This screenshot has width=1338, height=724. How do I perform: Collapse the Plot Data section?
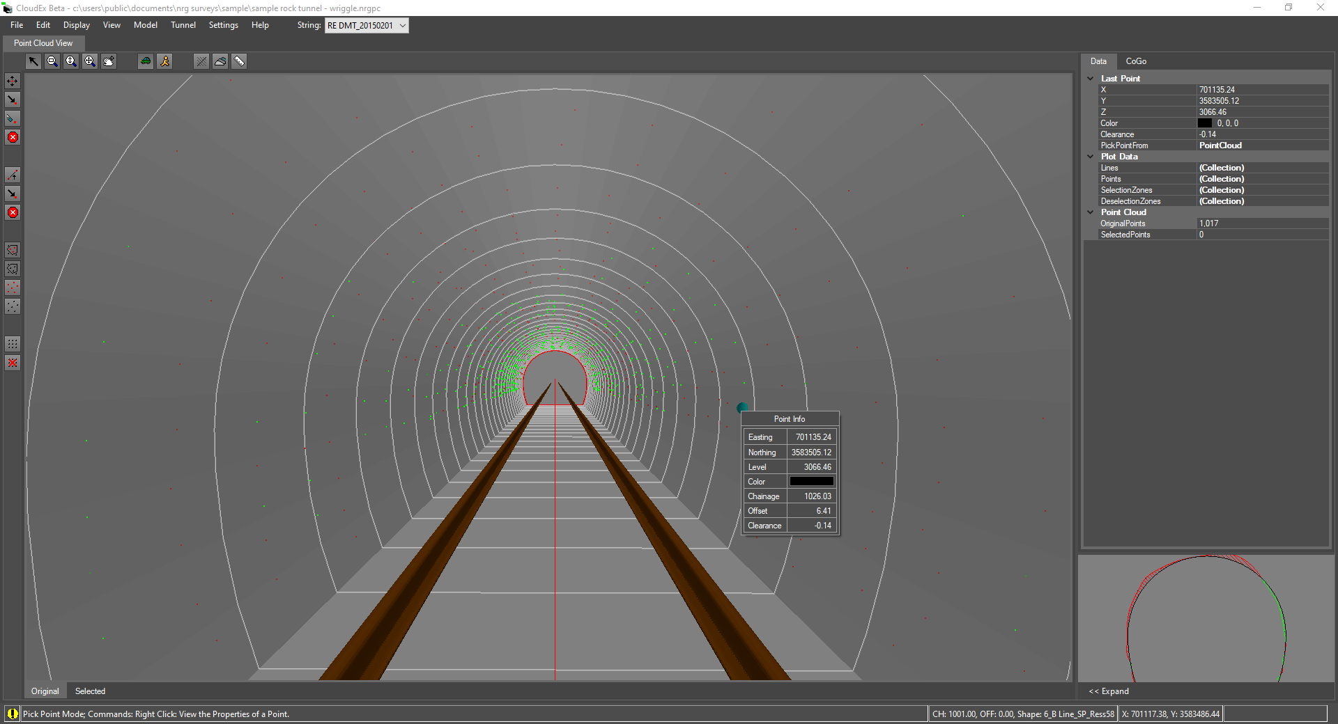pyautogui.click(x=1091, y=157)
